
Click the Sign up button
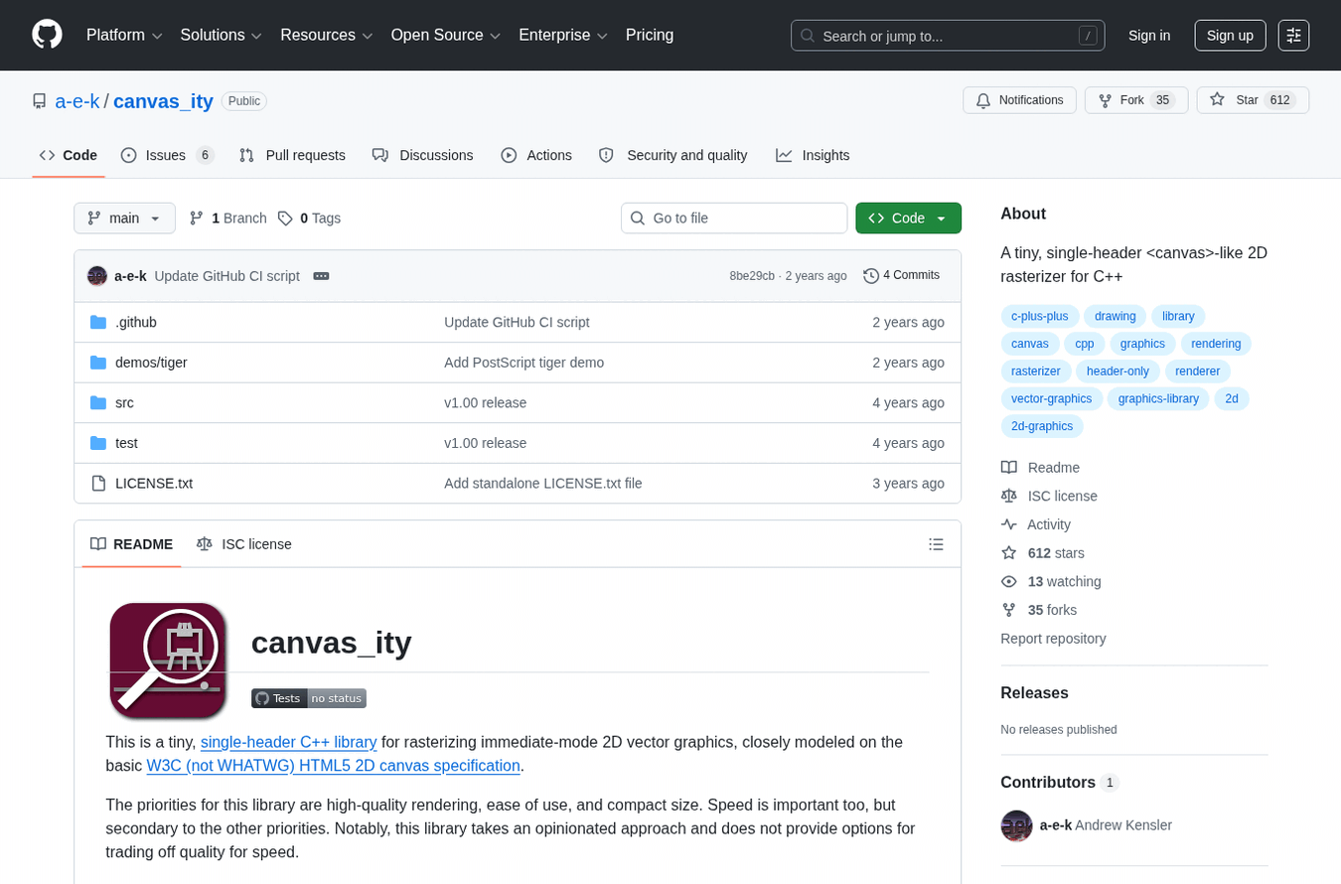pyautogui.click(x=1230, y=35)
